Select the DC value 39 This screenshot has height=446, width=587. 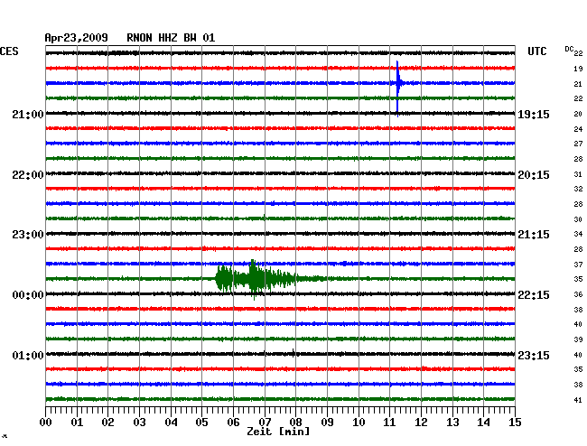pos(578,339)
